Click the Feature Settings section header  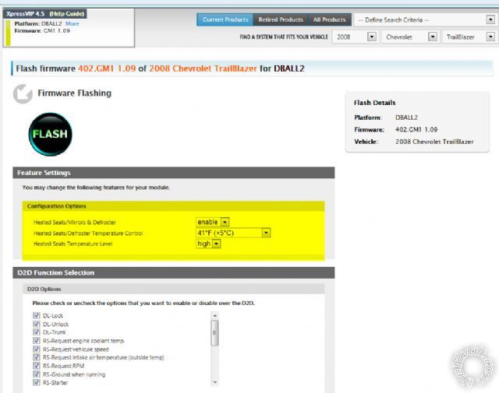pos(173,173)
